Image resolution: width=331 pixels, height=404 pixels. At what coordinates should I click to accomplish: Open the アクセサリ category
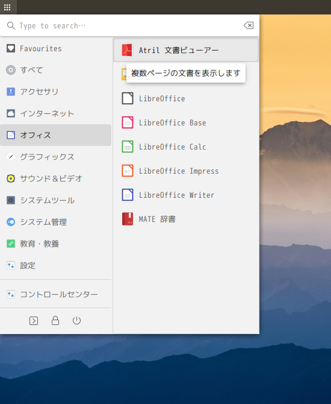click(x=55, y=92)
